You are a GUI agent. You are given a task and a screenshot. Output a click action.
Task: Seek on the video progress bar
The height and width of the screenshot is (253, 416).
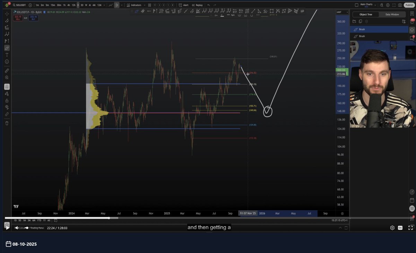click(x=208, y=218)
